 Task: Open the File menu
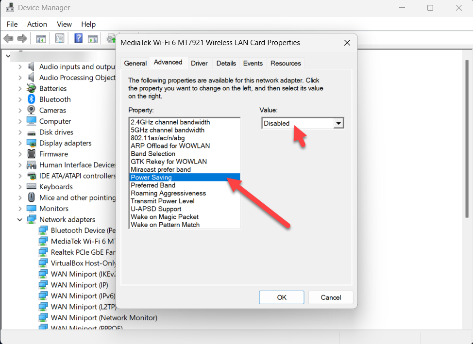tap(12, 24)
